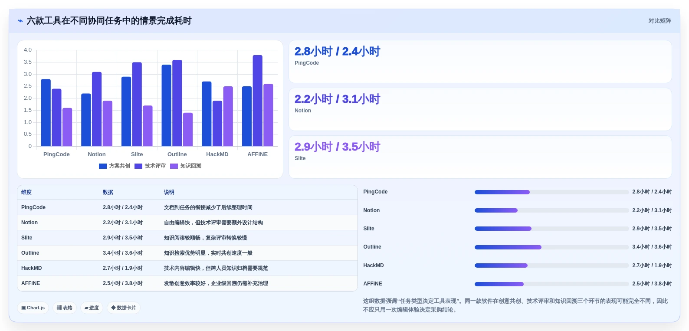
Task: Click the Slite progress bar
Action: click(551, 229)
